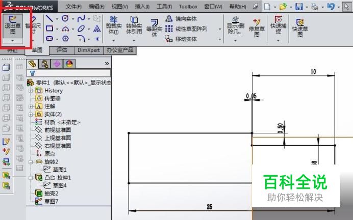The width and height of the screenshot is (353, 220).
Task: Click Quick Snaps (快速捕捉) tool
Action: [x=278, y=25]
